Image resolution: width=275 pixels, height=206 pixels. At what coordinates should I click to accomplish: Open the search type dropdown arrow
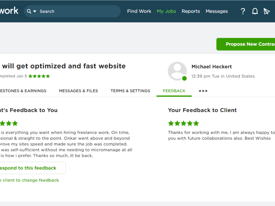point(35,11)
